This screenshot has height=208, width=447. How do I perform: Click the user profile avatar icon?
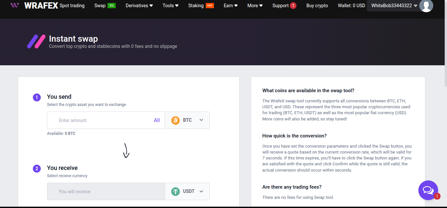pyautogui.click(x=426, y=6)
